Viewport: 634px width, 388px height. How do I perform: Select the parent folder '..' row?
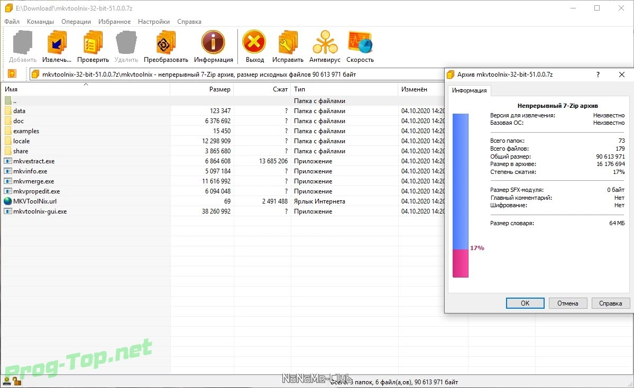click(x=223, y=100)
